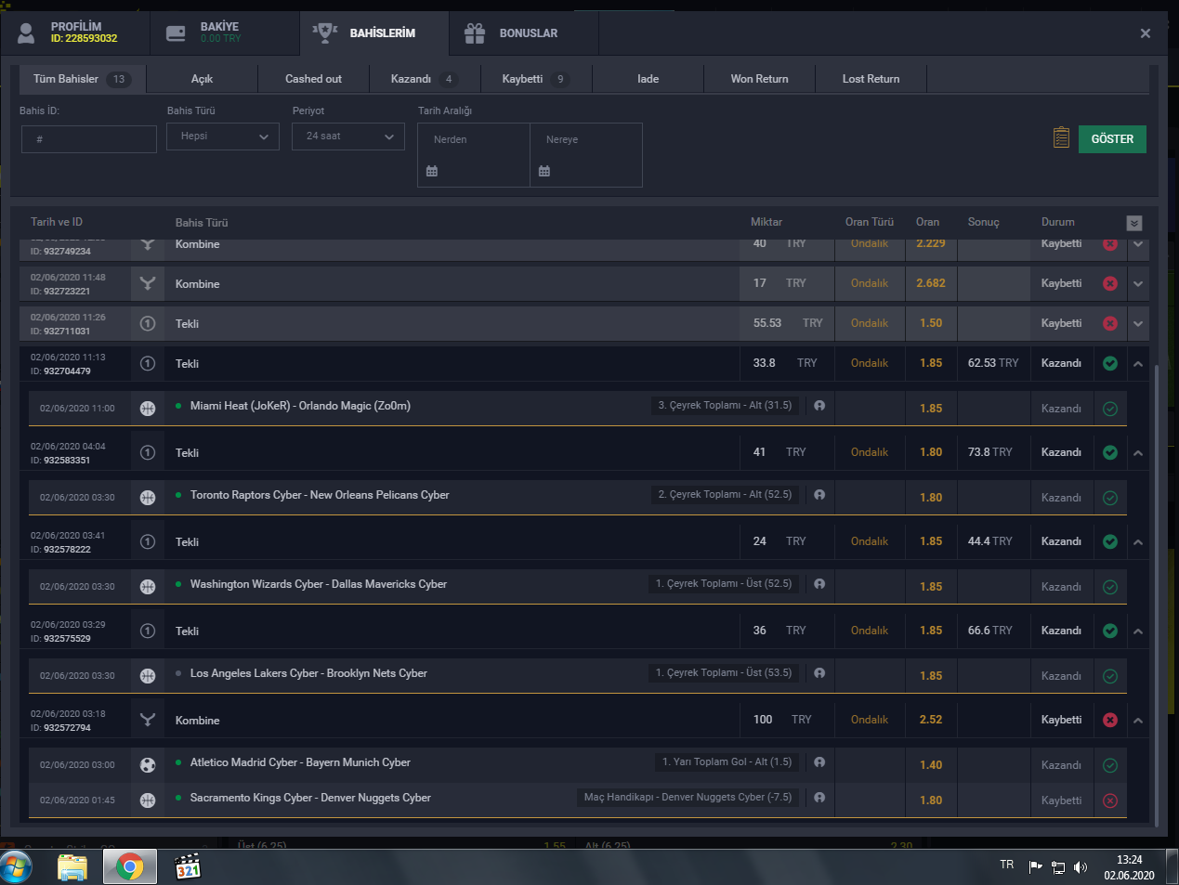Click the GÖSTER button
Viewport: 1179px width, 885px height.
click(x=1112, y=139)
